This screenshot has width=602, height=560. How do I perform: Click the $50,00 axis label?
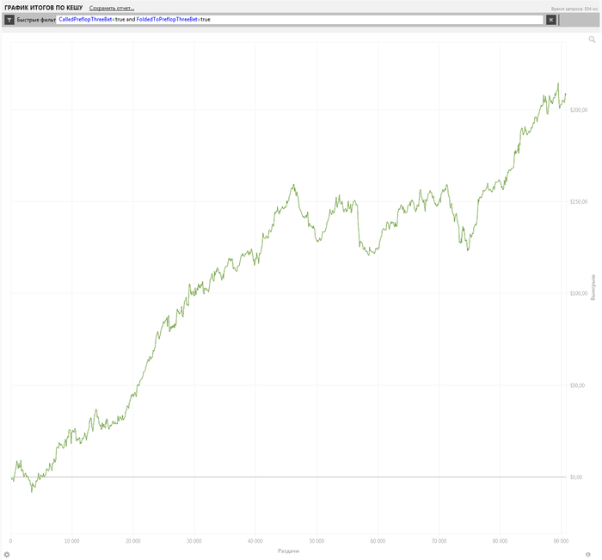577,385
